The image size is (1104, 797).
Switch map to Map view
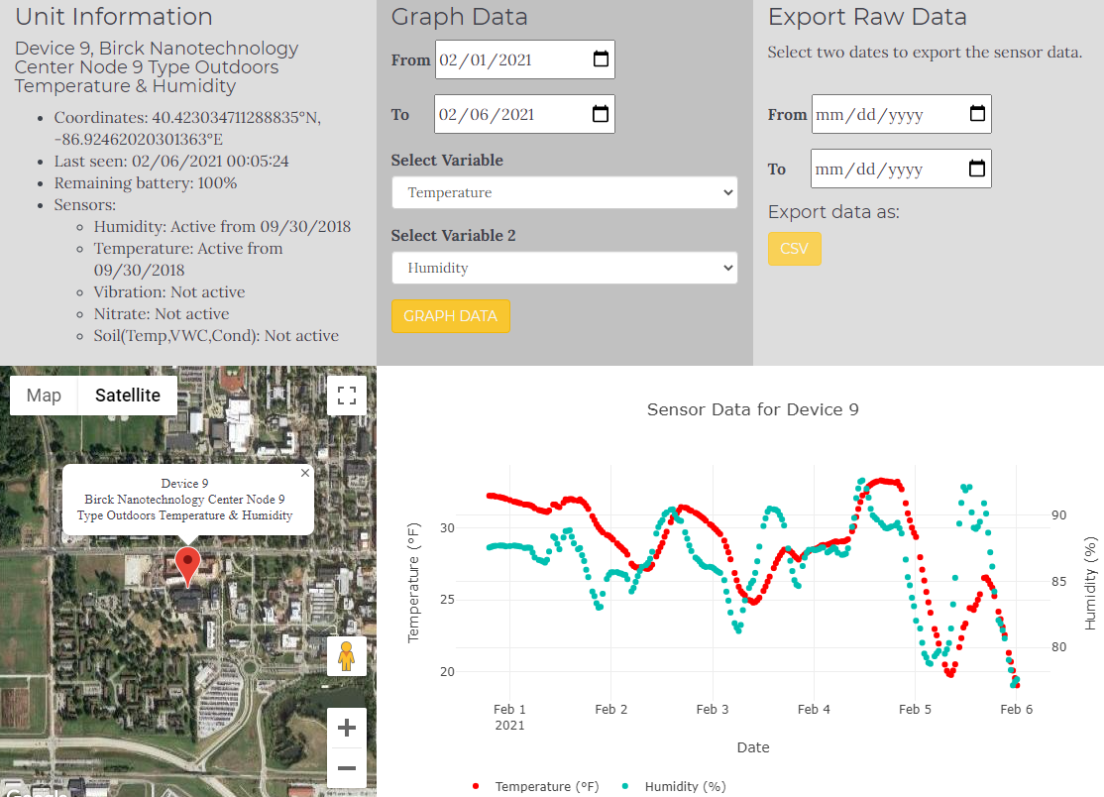[x=44, y=396]
